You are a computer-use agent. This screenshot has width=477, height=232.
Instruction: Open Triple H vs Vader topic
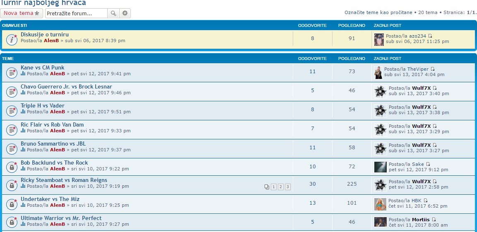(x=43, y=106)
